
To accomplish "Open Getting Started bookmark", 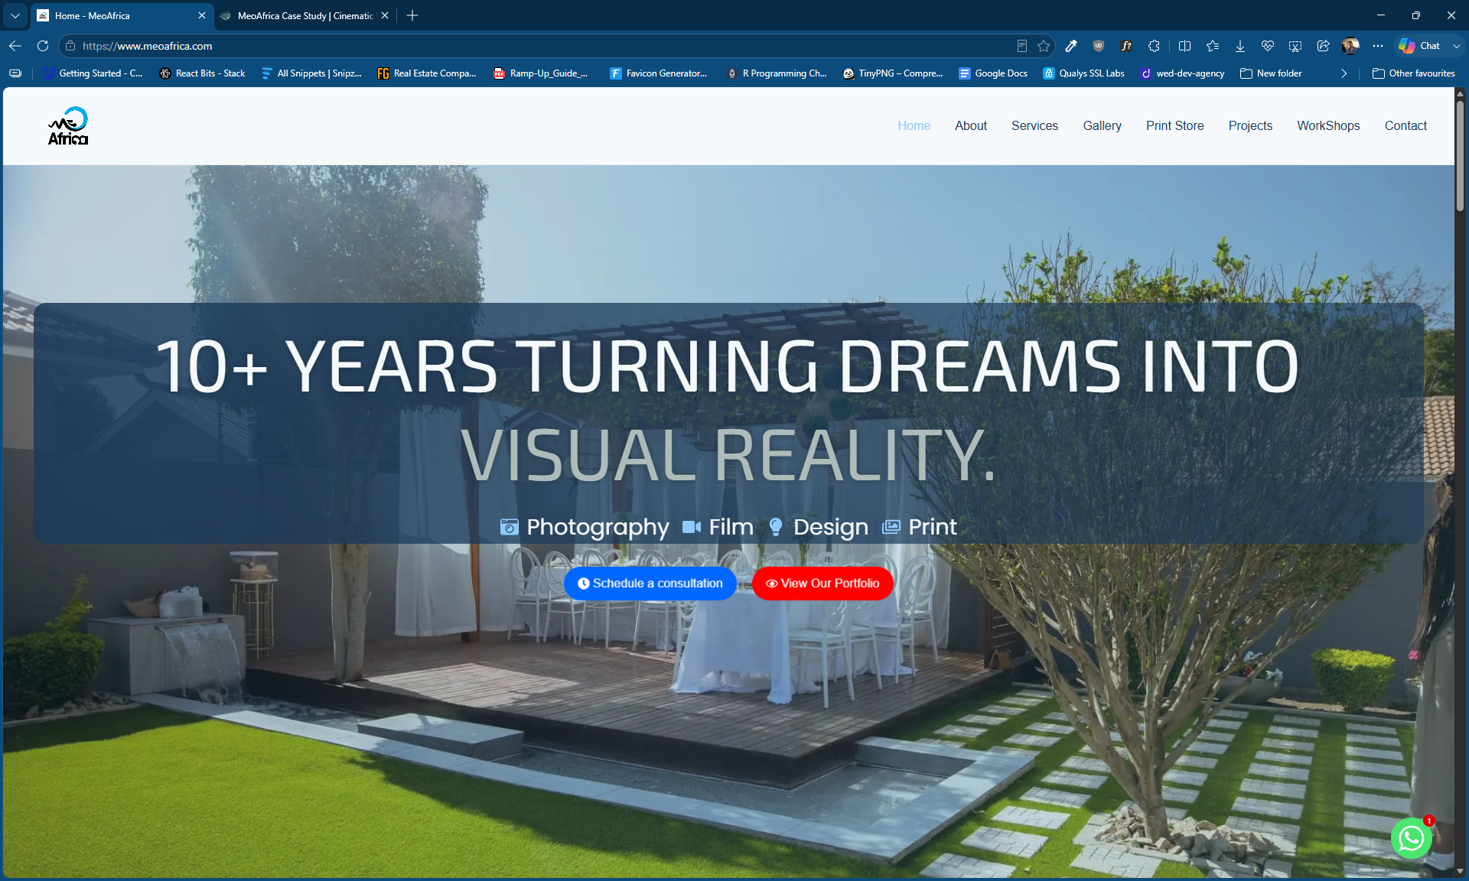I will 93,73.
